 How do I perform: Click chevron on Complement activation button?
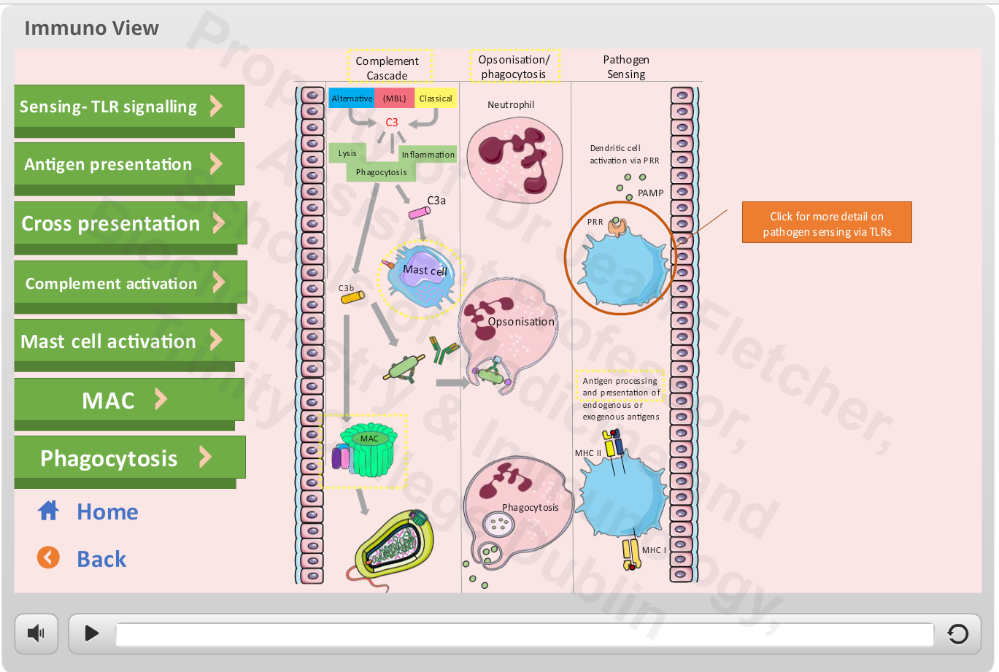(218, 282)
